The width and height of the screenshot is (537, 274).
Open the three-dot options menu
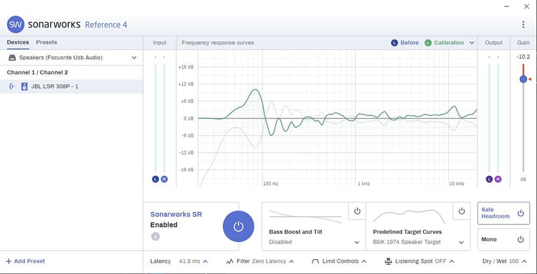[523, 24]
